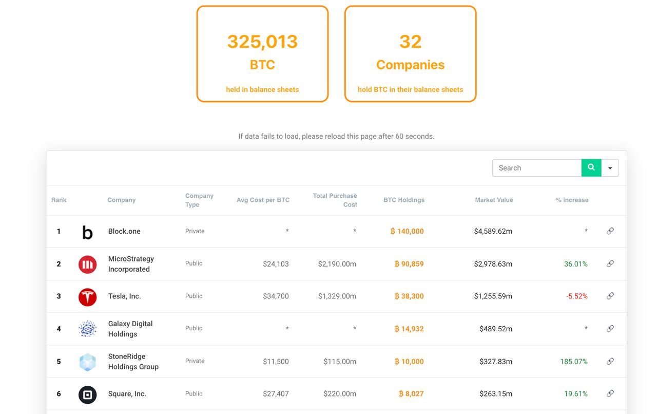The image size is (657, 414).
Task: Click the $327.83m market value
Action: click(496, 362)
